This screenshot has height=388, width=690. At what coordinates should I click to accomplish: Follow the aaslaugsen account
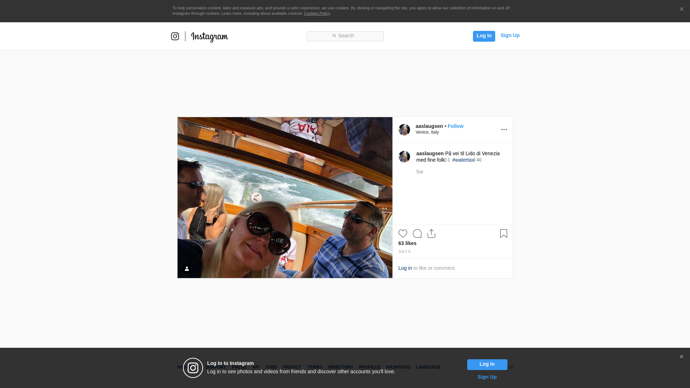pos(455,126)
